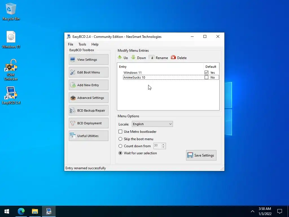Delete the selected boot entry
Image resolution: width=289 pixels, height=217 pixels.
(179, 58)
